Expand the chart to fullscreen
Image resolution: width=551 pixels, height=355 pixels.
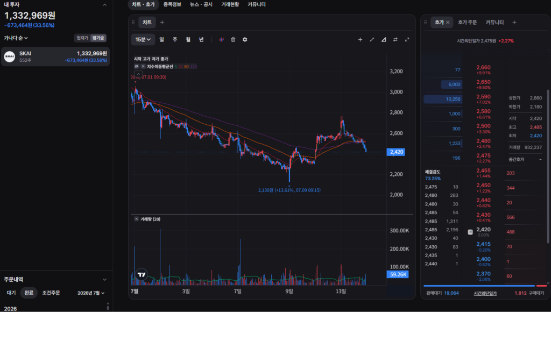(407, 40)
